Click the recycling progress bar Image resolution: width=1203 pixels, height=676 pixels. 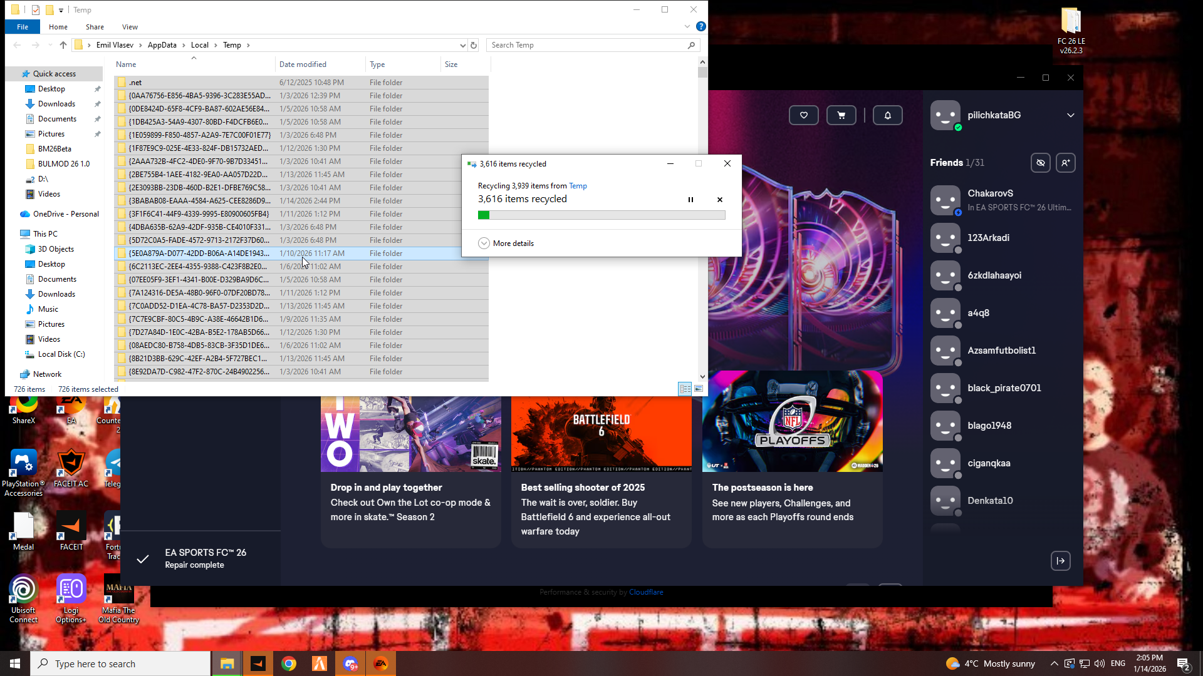pos(601,215)
